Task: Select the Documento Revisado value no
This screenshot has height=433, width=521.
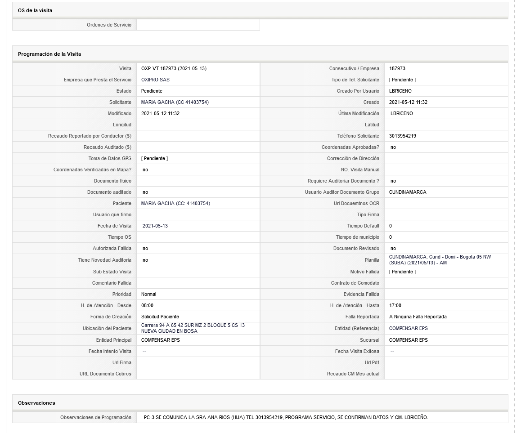Action: [393, 248]
